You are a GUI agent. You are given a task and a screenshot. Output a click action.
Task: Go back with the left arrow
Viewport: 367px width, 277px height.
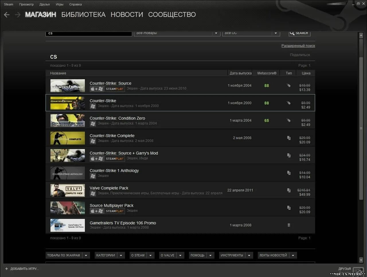point(7,15)
